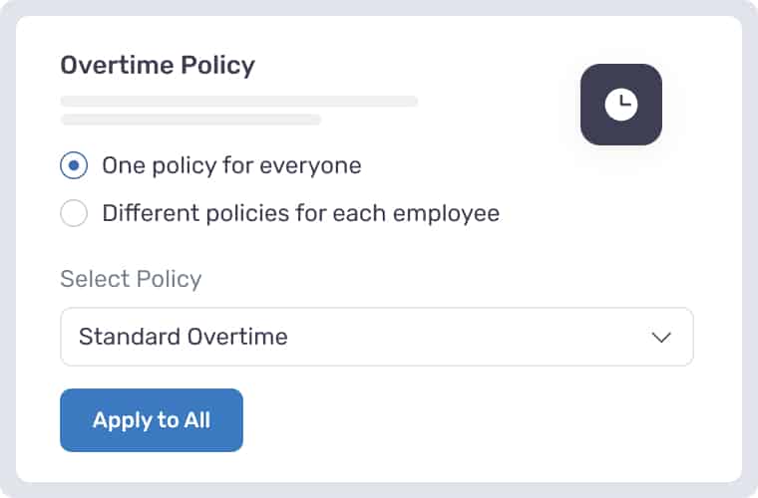The image size is (758, 498).
Task: Click the overtime clock icon
Action: coord(621,105)
